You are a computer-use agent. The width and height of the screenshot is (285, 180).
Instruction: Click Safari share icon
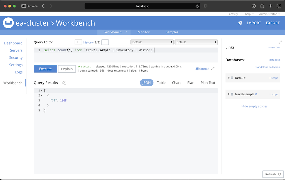click(262, 6)
